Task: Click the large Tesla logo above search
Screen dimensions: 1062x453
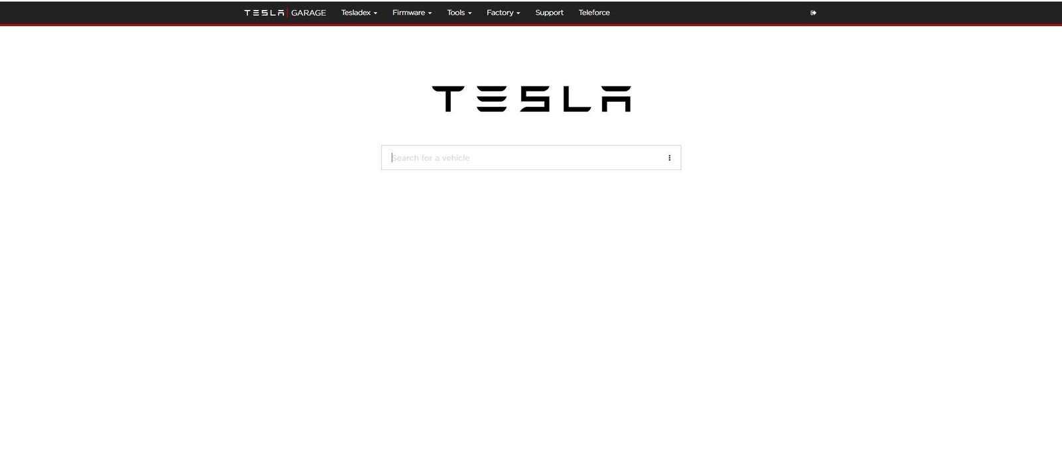Action: [x=531, y=99]
